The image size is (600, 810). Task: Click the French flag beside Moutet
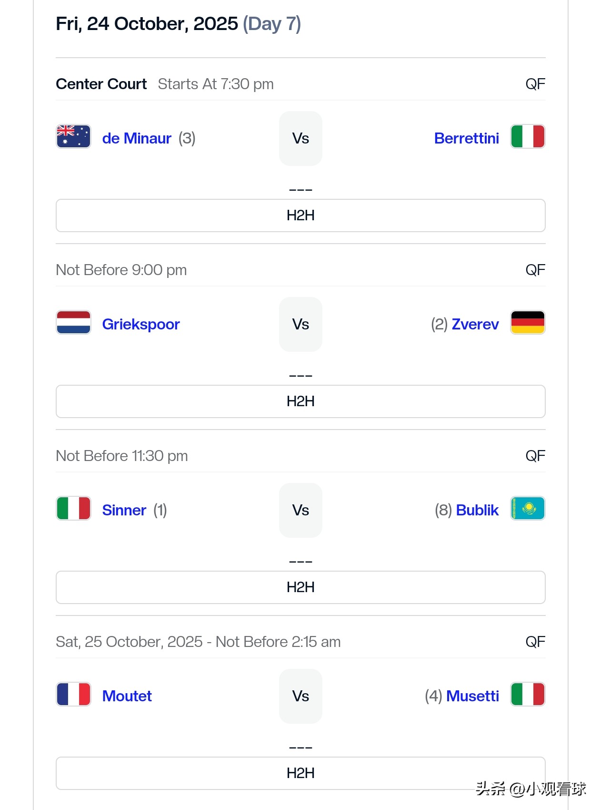pyautogui.click(x=73, y=695)
